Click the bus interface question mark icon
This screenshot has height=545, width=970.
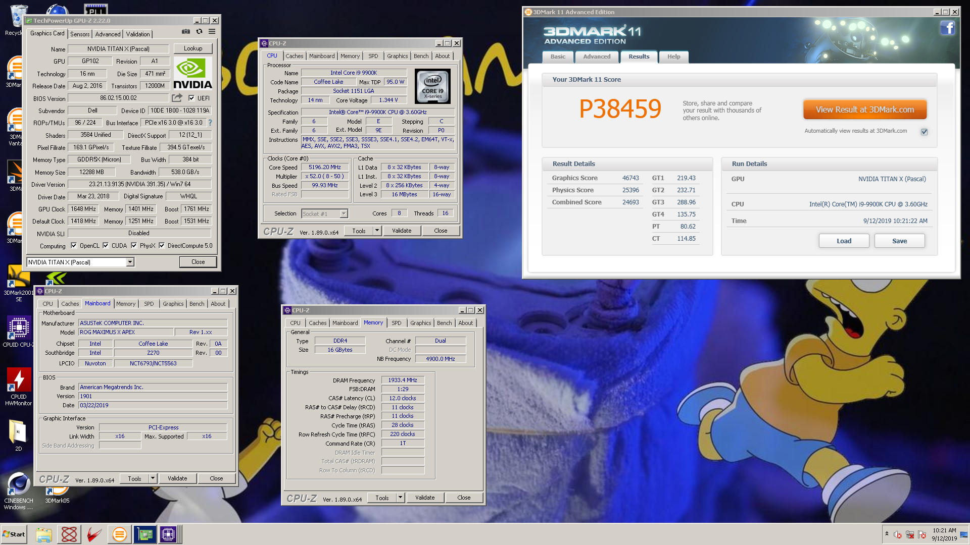pyautogui.click(x=210, y=123)
